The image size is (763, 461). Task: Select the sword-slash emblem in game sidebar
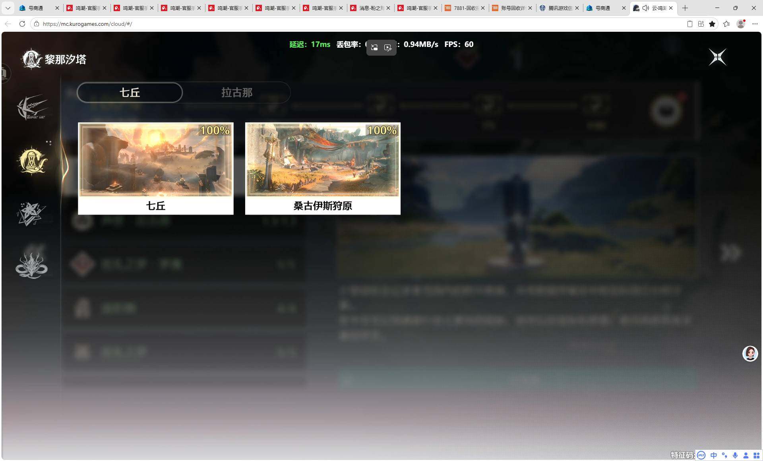(x=32, y=107)
